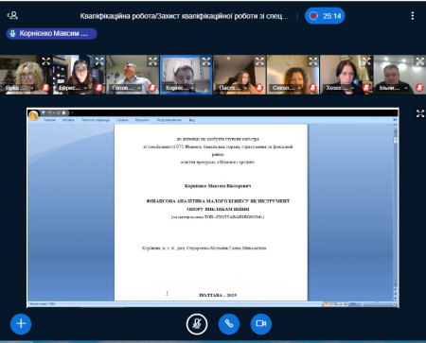Open dropdown next to Пасте... webcam name

pyautogui.click(x=245, y=88)
